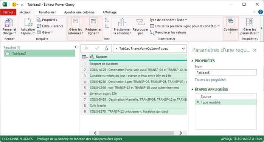Open the Gérer query dropdown
The image size is (264, 142).
point(45,32)
